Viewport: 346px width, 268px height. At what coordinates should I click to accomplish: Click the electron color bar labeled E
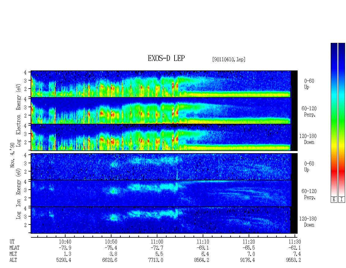pos(334,119)
